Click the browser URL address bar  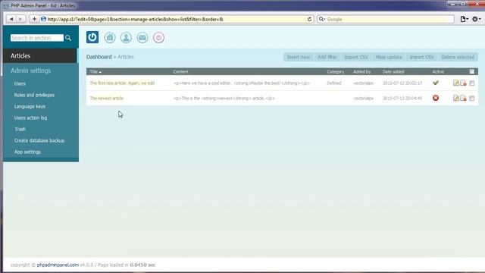(177, 19)
